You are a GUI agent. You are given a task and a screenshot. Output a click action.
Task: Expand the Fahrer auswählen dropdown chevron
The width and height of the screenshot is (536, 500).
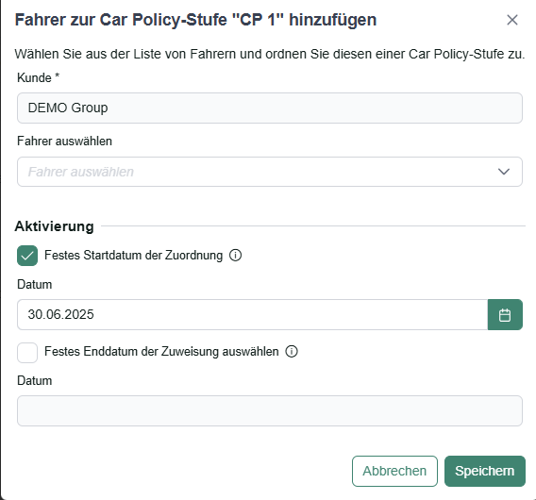(504, 172)
